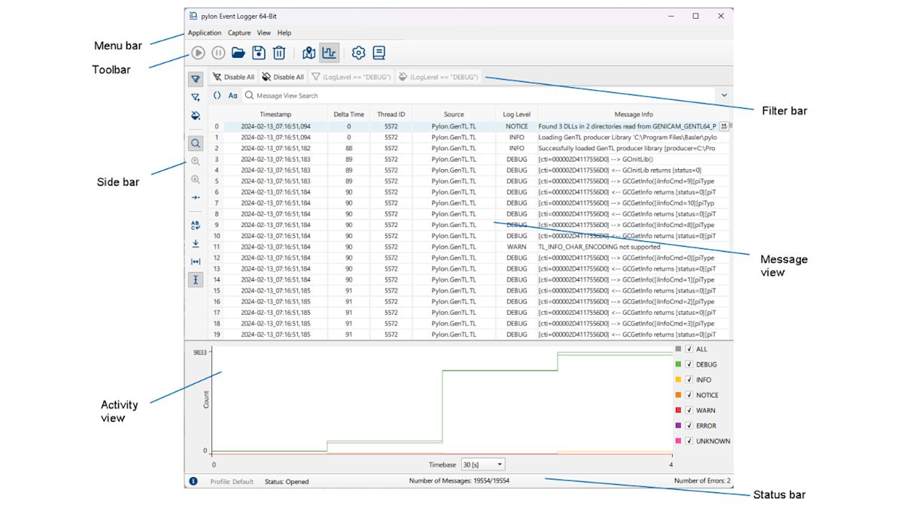
Task: Toggle the Aa match case option
Action: 233,95
